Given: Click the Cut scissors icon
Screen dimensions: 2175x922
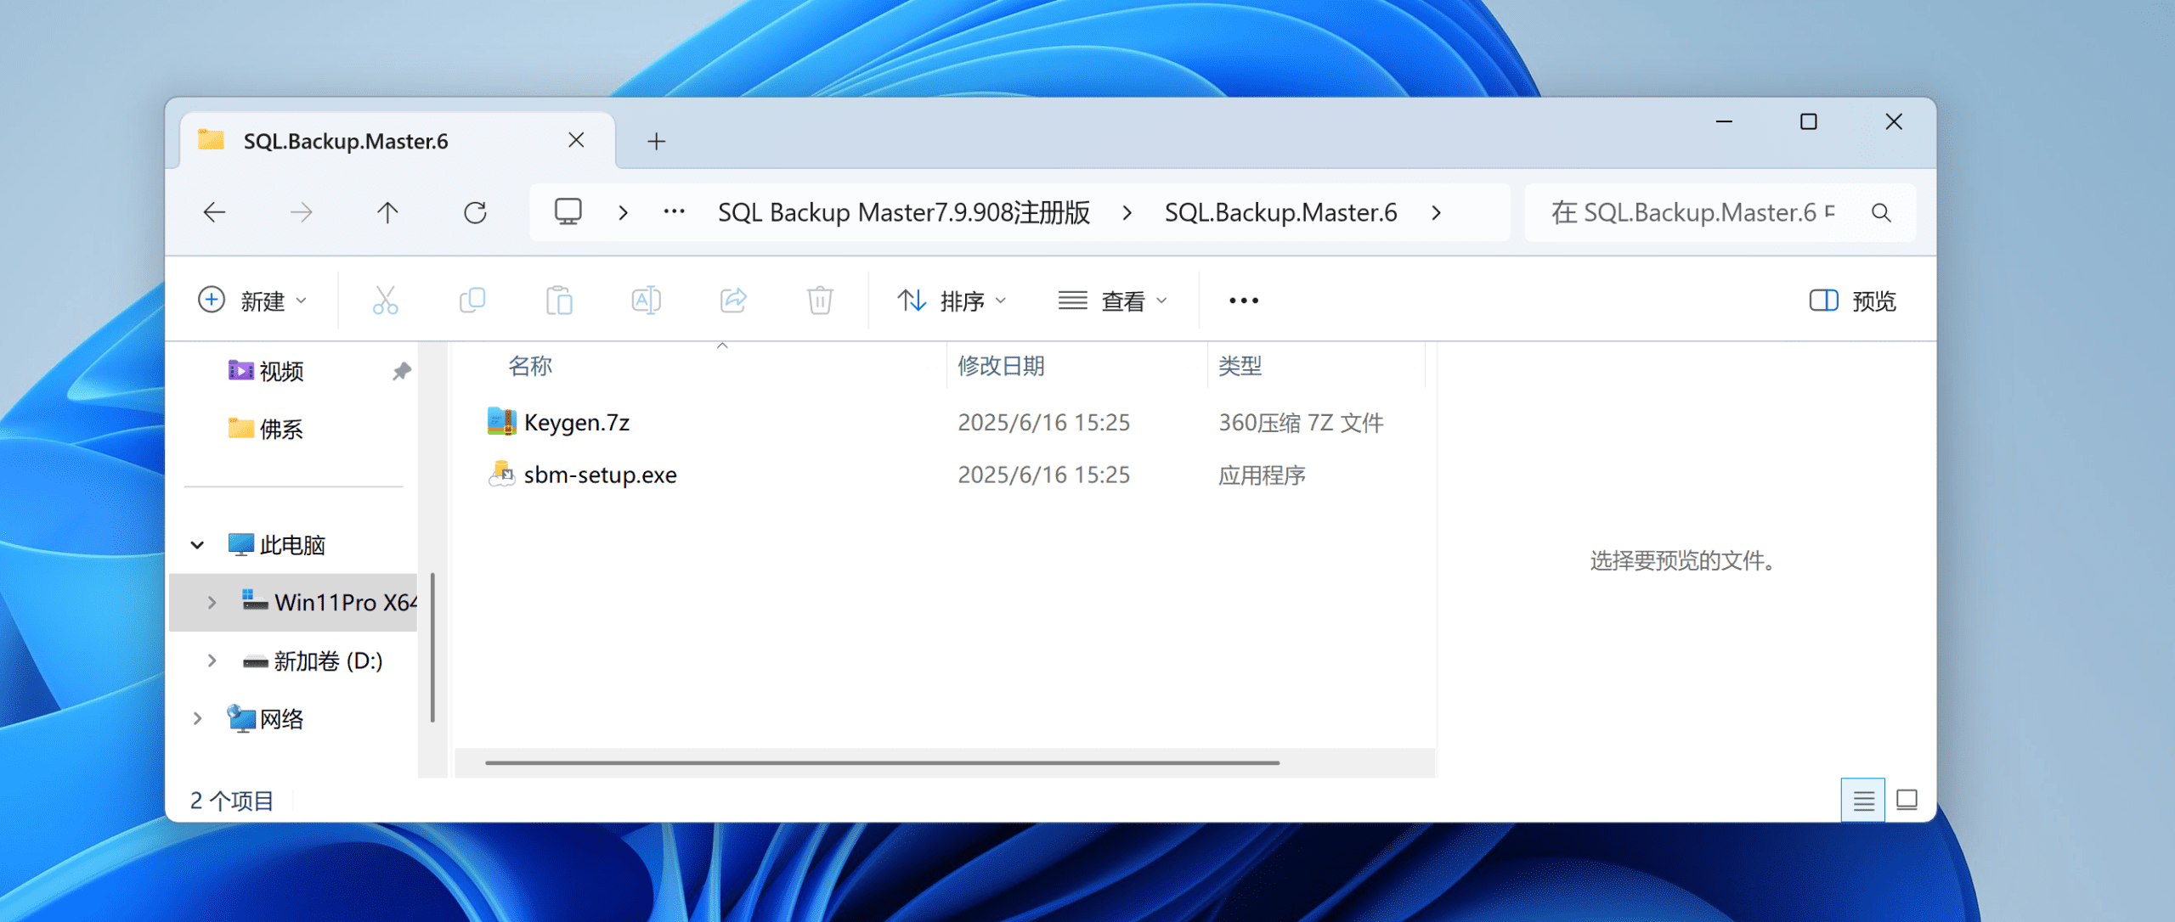Looking at the screenshot, I should [385, 301].
